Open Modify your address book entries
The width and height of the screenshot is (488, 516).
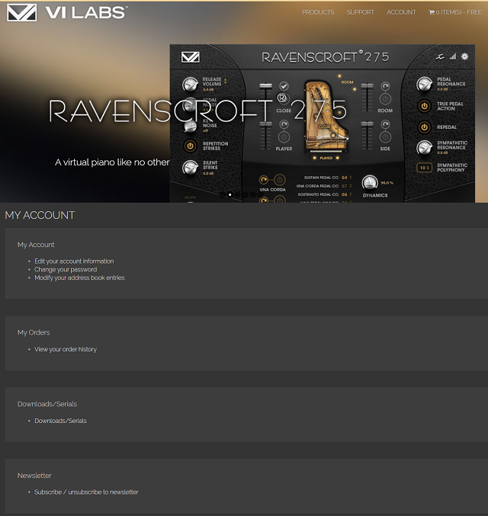pyautogui.click(x=79, y=277)
